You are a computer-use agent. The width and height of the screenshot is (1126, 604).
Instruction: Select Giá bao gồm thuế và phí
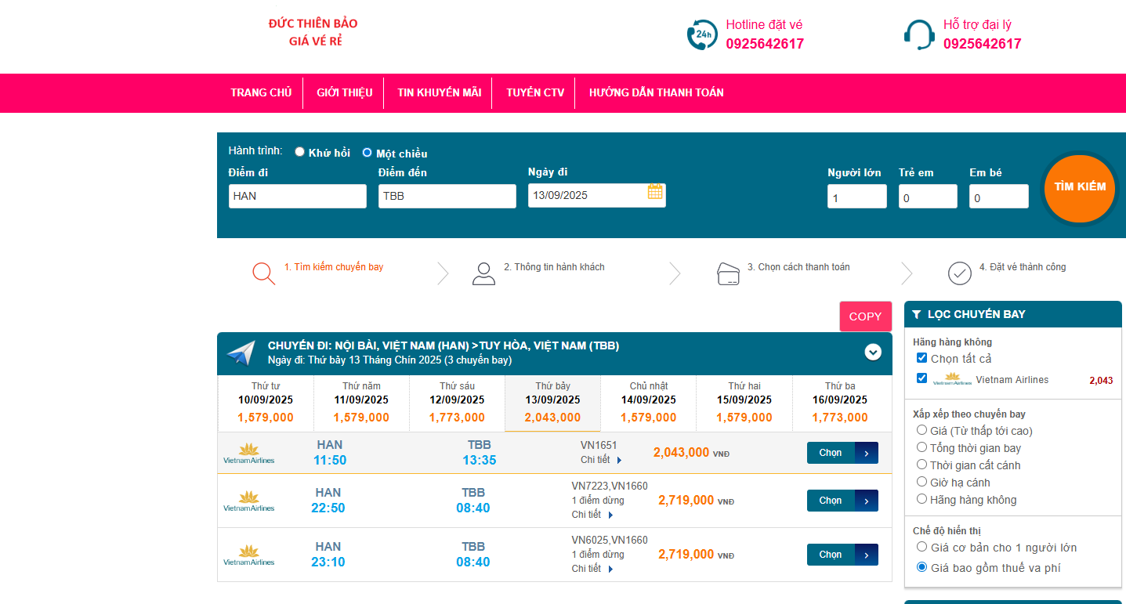[x=921, y=567]
